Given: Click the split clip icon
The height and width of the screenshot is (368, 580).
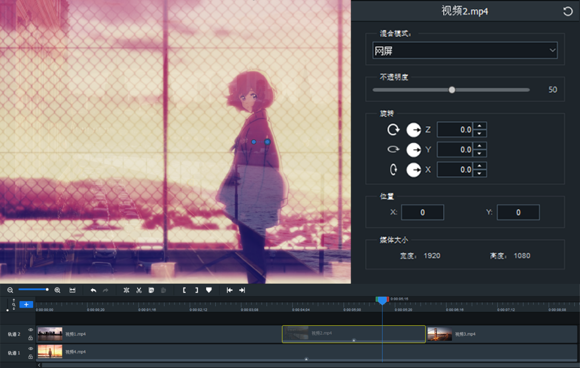Looking at the screenshot, I should [126, 290].
